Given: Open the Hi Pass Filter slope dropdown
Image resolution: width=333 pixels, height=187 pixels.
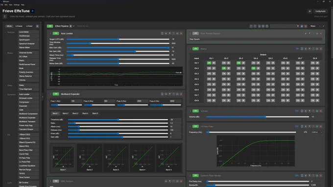Looking at the screenshot, I should point(317,132).
